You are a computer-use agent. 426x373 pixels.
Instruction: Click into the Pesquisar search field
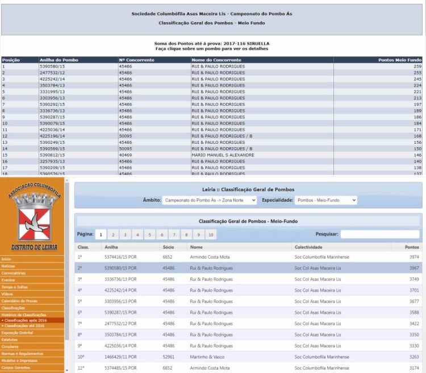tap(380, 234)
